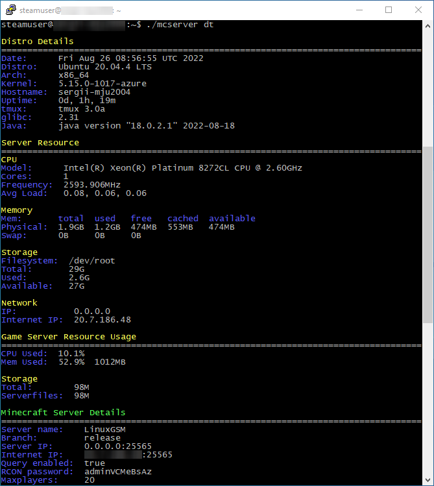Click the 'Server Resource' heading

(x=40, y=143)
